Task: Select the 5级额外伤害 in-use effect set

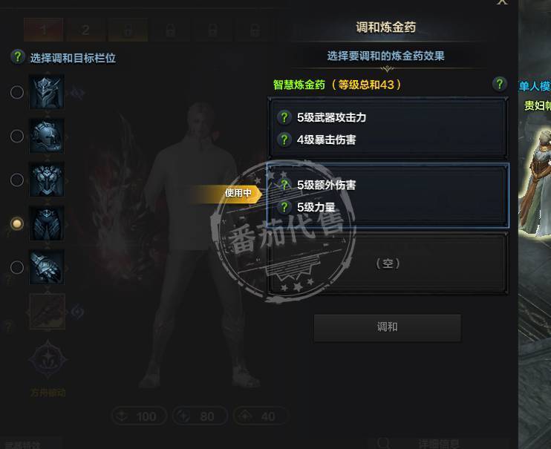Action: (388, 195)
